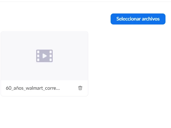Open the file picker via Seleccionar archivos

pos(138,19)
